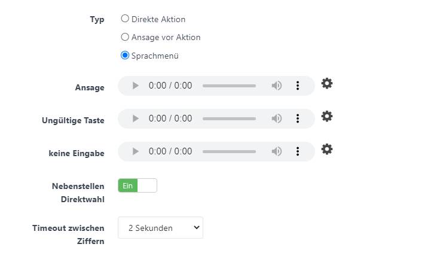Click the keine Eingabe audio progress bar
The image size is (446, 259).
click(229, 151)
